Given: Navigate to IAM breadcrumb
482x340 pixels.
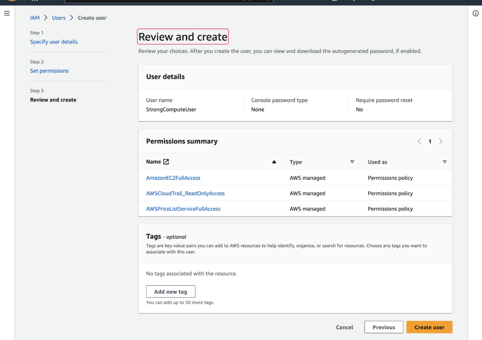Looking at the screenshot, I should 34,18.
